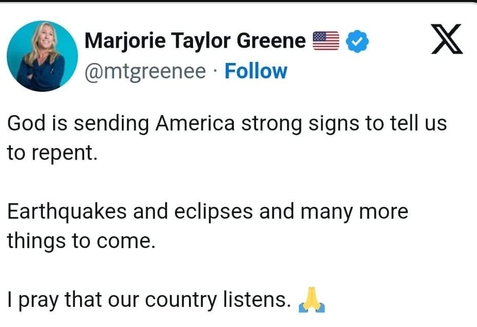Image resolution: width=477 pixels, height=327 pixels.
Task: Click the @mtgreenee handle
Action: [x=146, y=72]
